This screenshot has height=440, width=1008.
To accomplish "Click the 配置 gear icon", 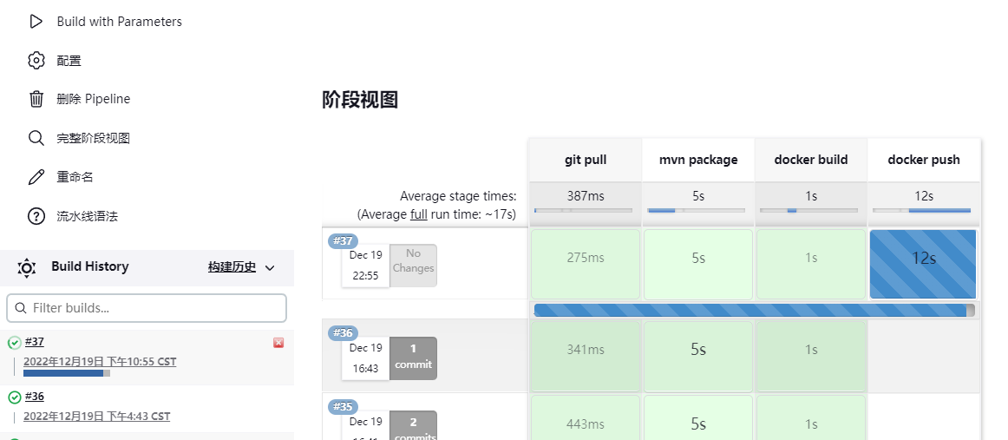I will tap(36, 61).
